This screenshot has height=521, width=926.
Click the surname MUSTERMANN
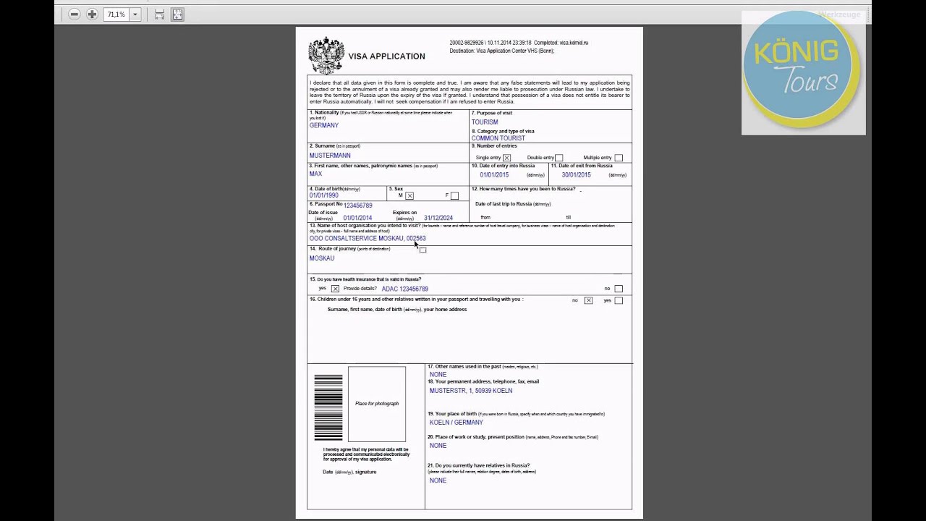(330, 156)
